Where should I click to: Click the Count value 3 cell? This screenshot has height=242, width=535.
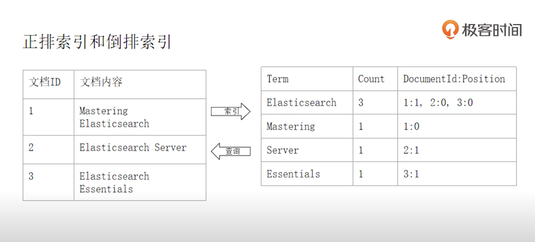pyautogui.click(x=361, y=103)
